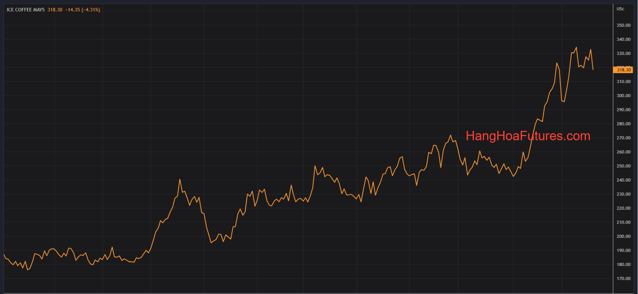Click the 330.00 price axis label

[x=623, y=53]
